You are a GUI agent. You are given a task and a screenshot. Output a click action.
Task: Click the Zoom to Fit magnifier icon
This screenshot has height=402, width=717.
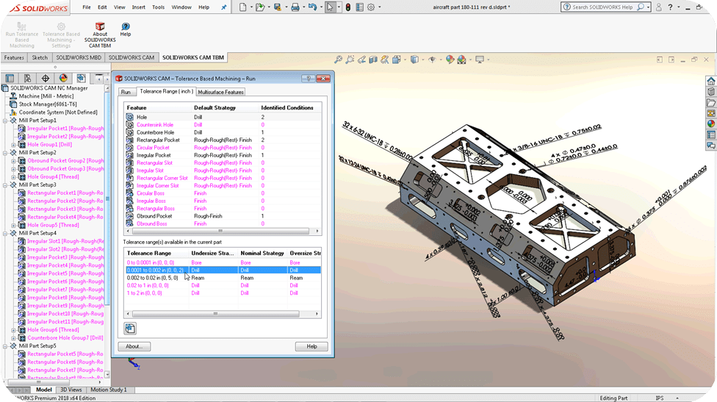339,60
